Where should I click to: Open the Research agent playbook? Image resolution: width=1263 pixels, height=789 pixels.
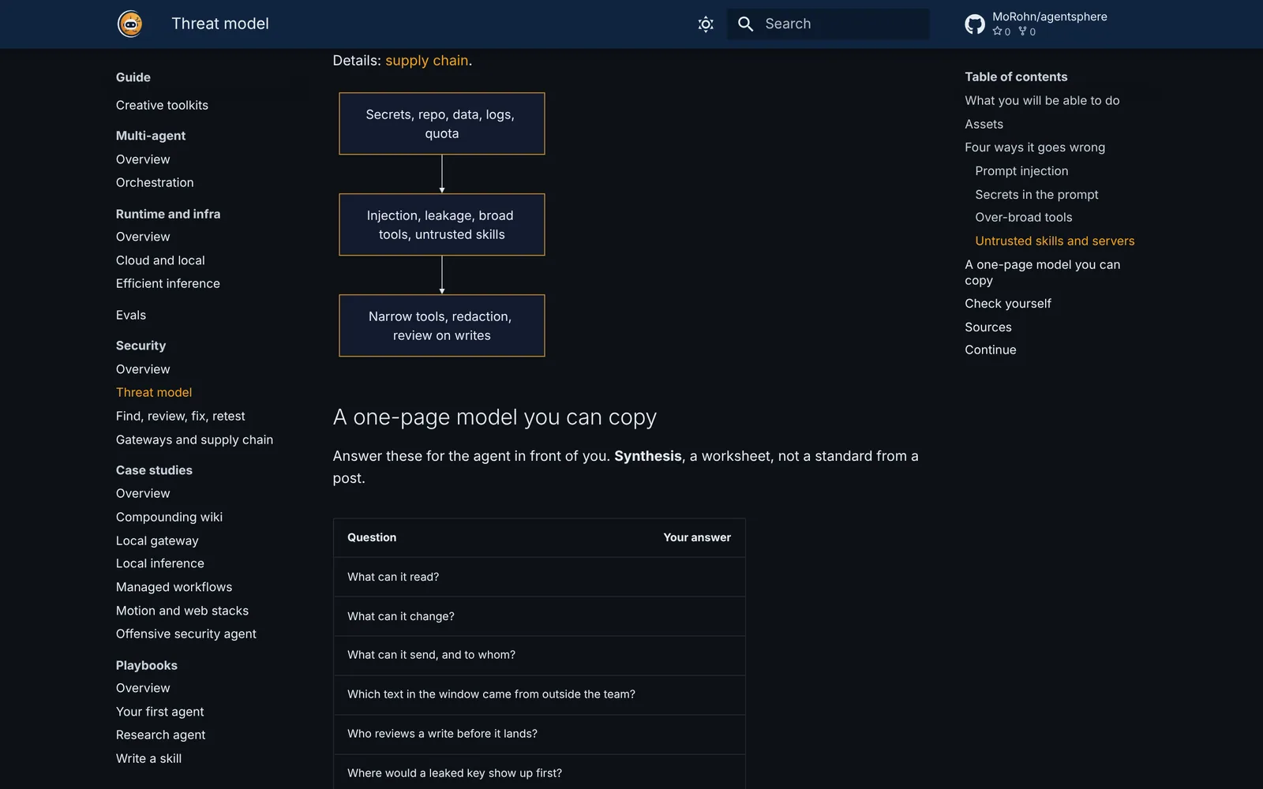(161, 735)
